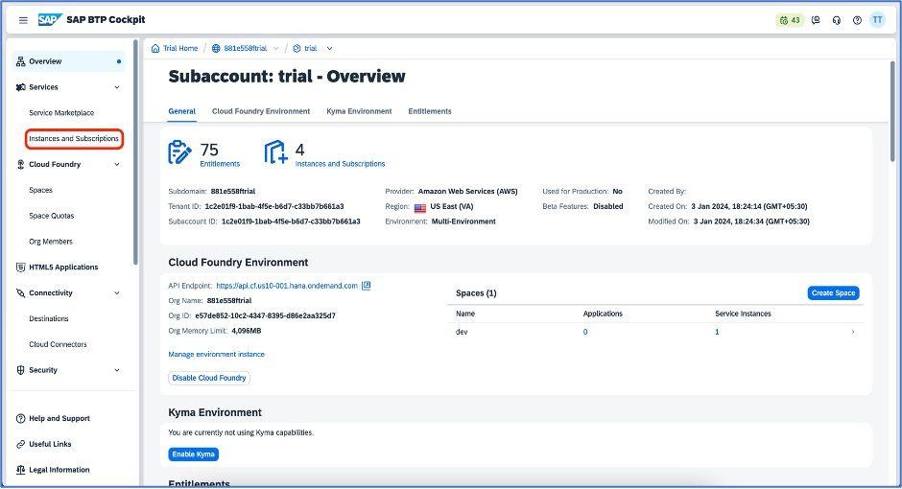Open HTML5 Applications in the sidebar
The height and width of the screenshot is (489, 902).
[x=63, y=268]
